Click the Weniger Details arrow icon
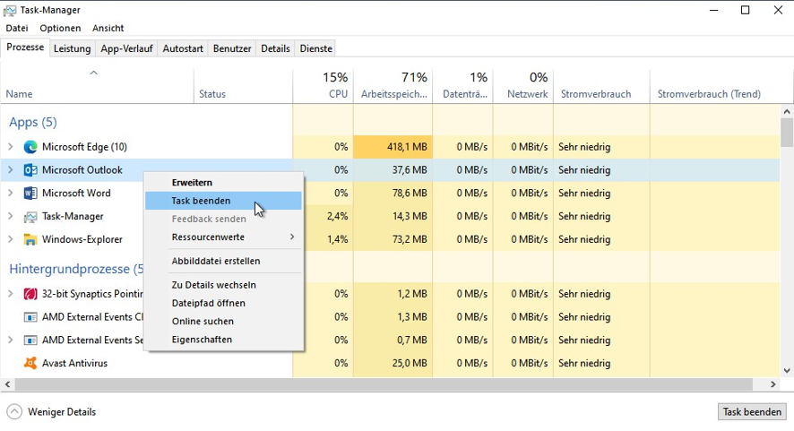Image resolution: width=794 pixels, height=431 pixels. (14, 412)
